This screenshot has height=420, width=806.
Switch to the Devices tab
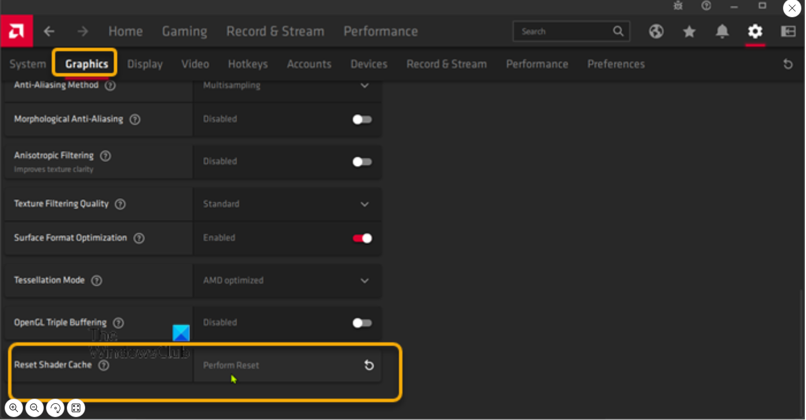[x=369, y=64]
